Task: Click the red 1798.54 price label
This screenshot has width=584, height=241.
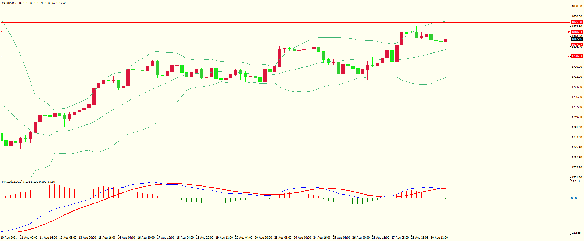Action: [577, 56]
